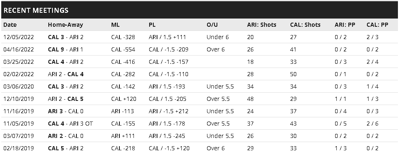Click the ML column header
Viewport: 400px width, 154px height.
click(x=115, y=25)
